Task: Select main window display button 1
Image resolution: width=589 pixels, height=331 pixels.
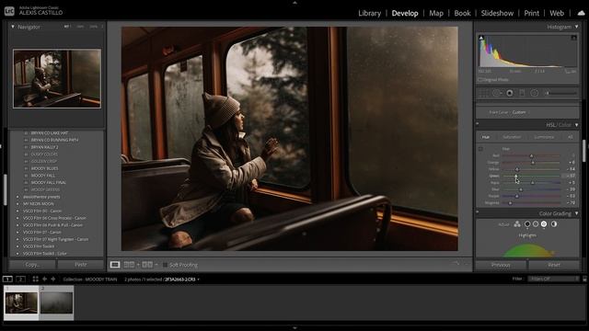Action: click(7, 279)
